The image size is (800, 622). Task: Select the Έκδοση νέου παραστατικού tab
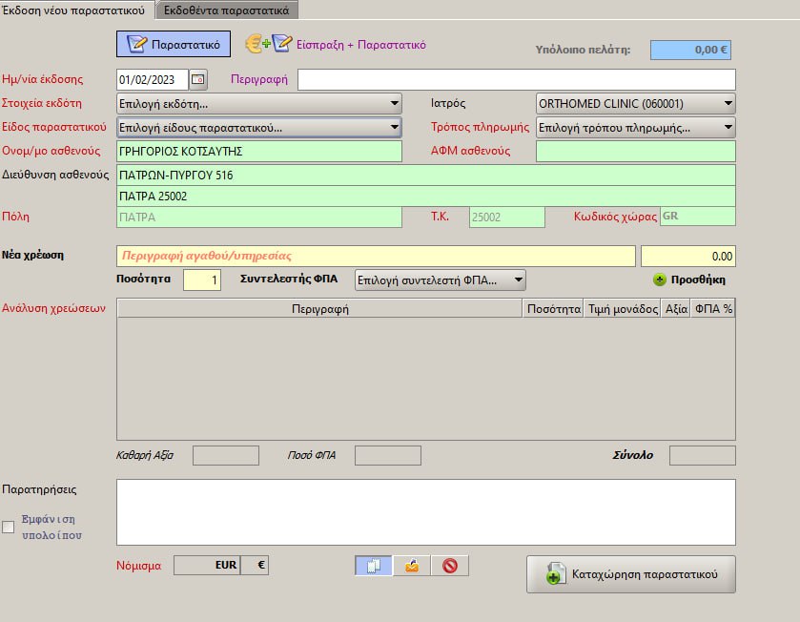(x=76, y=10)
